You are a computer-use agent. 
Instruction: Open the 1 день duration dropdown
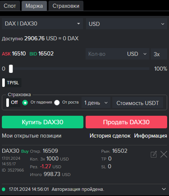(96, 103)
